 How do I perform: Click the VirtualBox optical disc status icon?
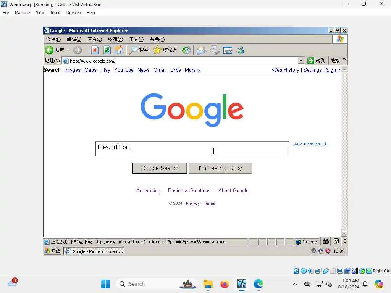304,270
